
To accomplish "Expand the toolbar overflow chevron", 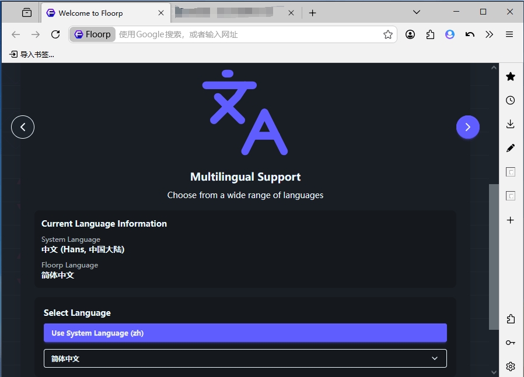I will 490,34.
